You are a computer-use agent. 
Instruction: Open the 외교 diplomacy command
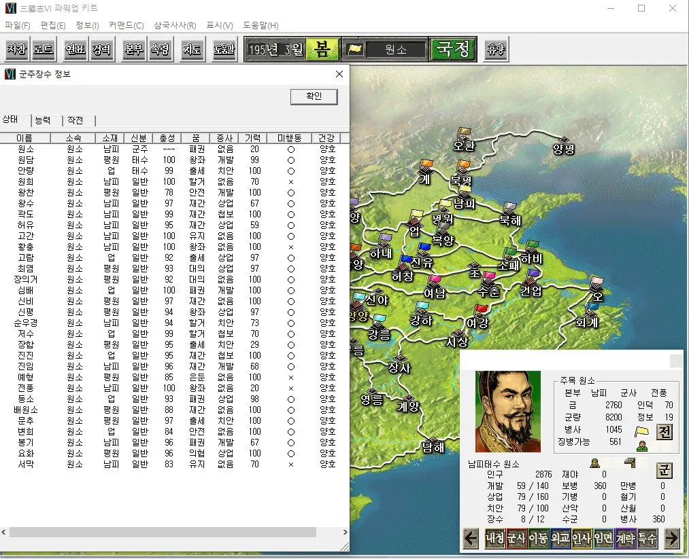point(560,538)
